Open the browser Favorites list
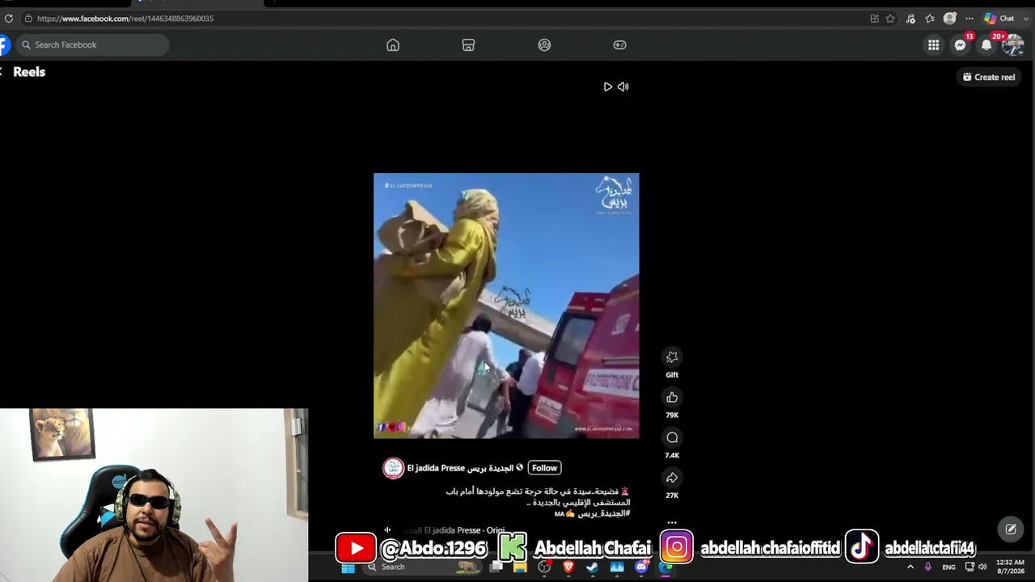 (930, 19)
